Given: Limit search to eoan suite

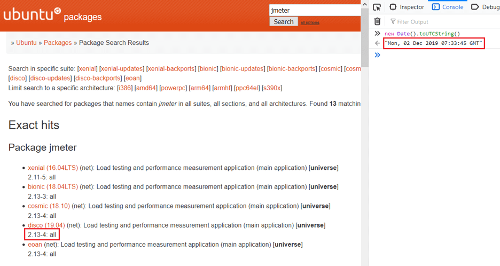Looking at the screenshot, I should (132, 79).
